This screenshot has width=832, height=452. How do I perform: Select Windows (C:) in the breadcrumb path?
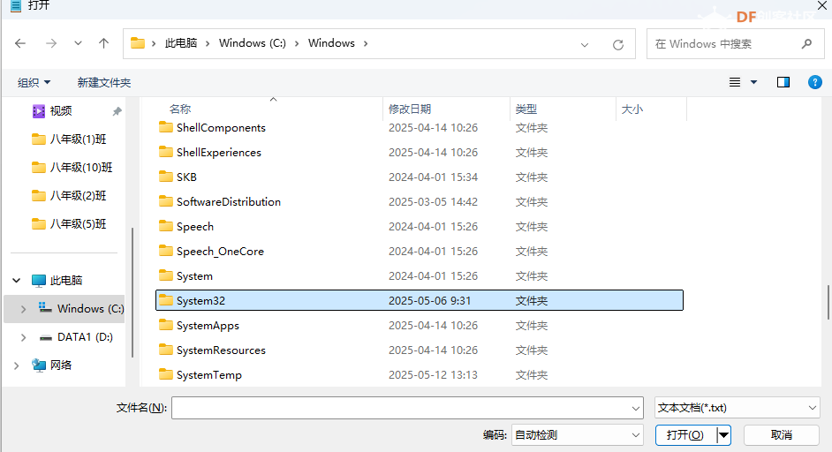tap(252, 43)
